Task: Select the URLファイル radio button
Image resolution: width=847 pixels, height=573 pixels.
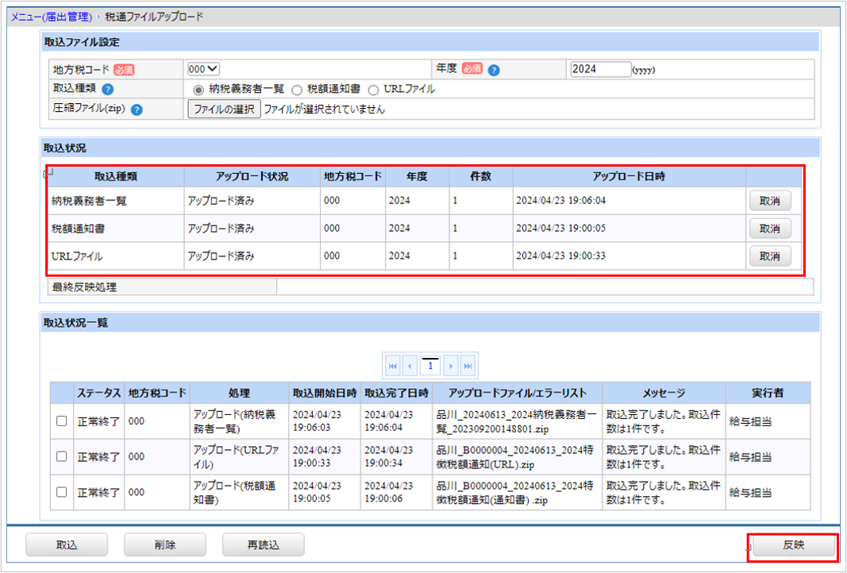Action: coord(373,90)
